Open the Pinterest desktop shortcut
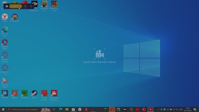Image resolution: width=199 pixels, height=112 pixels. [x=15, y=94]
